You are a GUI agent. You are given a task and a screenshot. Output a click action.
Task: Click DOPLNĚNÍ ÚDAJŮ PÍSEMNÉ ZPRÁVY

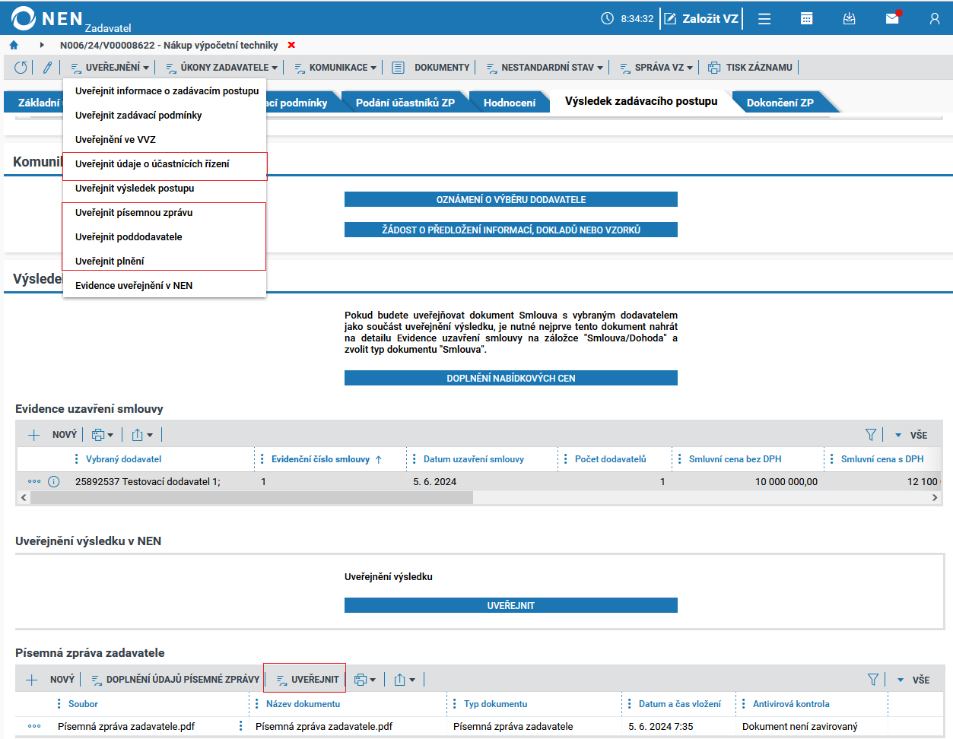coord(176,680)
